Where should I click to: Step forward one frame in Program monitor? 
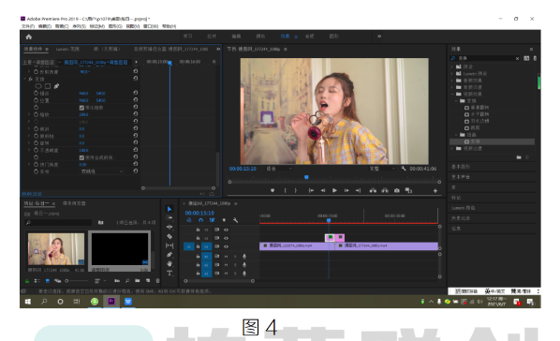coord(346,190)
